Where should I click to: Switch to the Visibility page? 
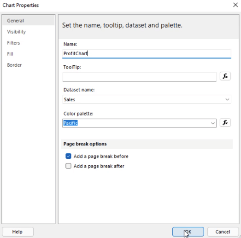click(x=16, y=32)
